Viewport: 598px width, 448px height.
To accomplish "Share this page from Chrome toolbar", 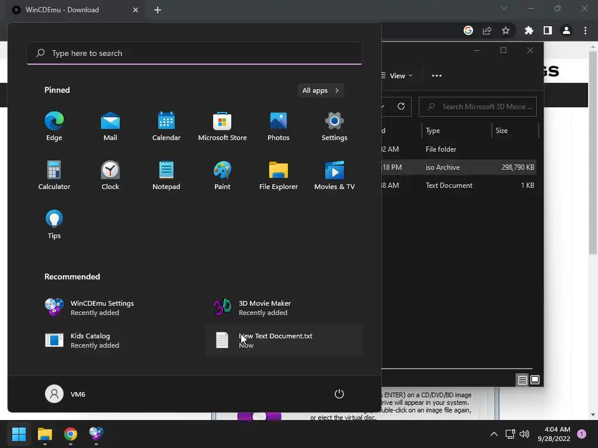I will click(x=487, y=30).
